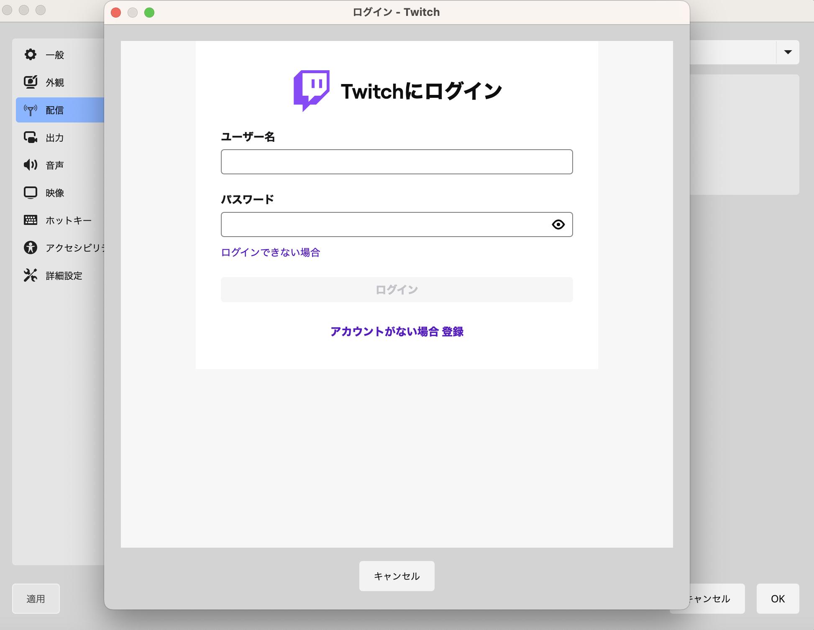Toggle password visibility eye icon
Screen dimensions: 814x630
558,224
